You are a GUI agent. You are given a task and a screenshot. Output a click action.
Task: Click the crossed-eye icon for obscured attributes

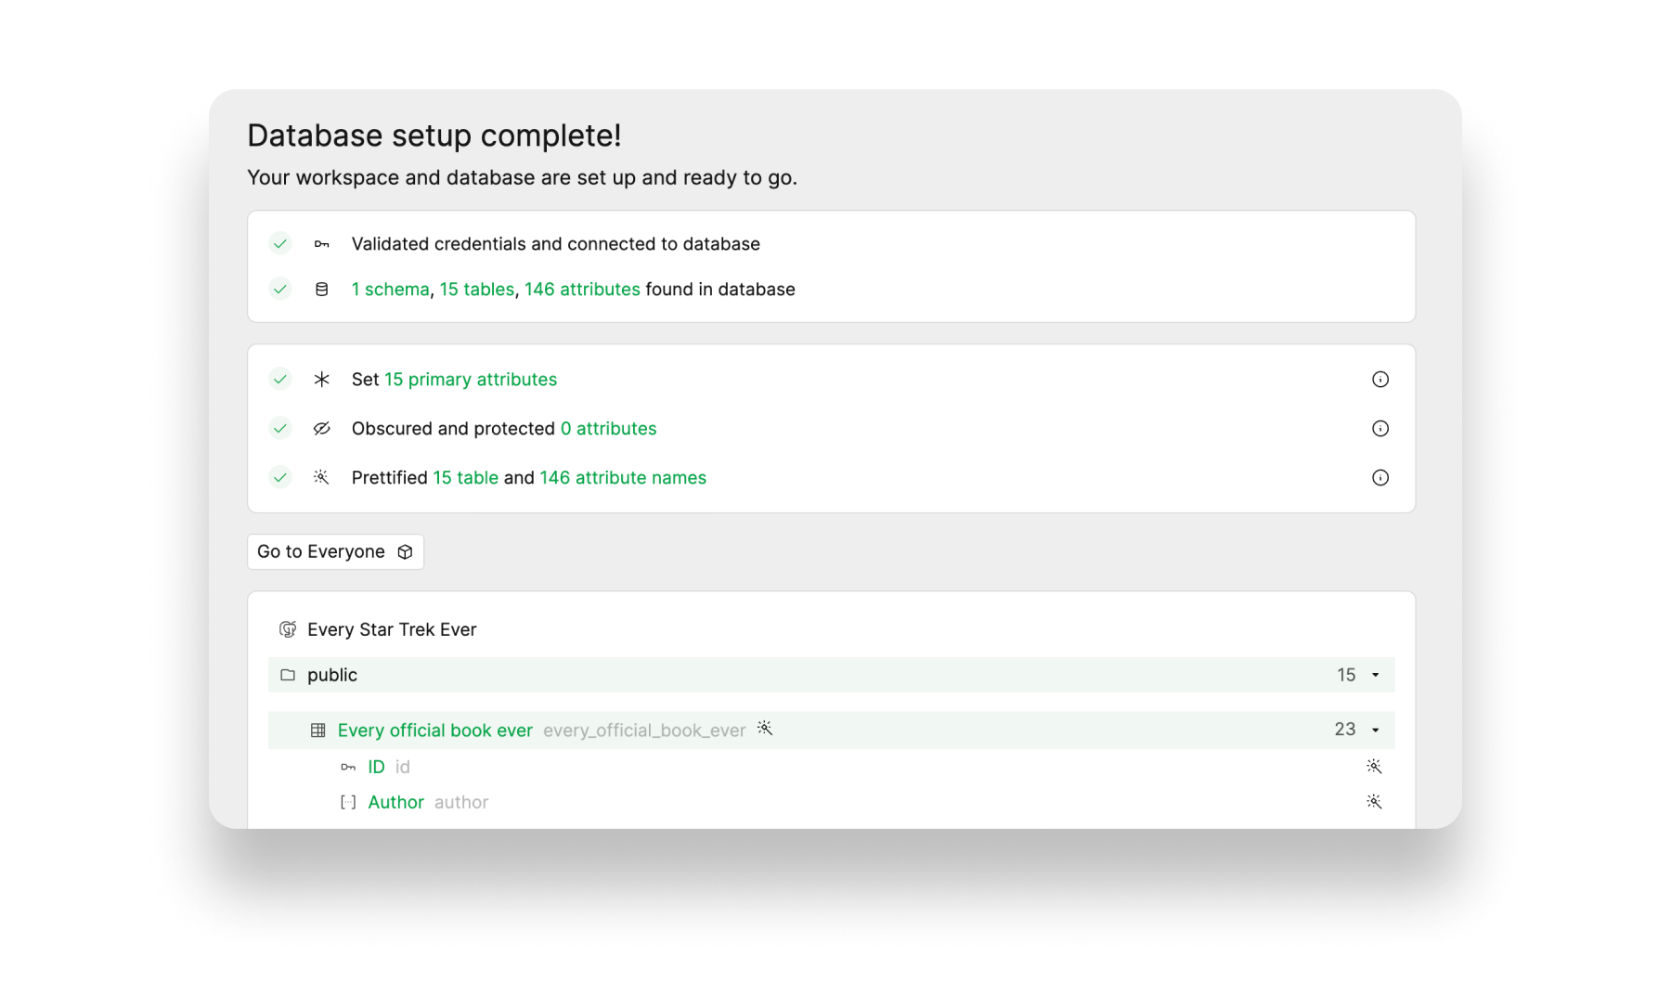coord(321,428)
